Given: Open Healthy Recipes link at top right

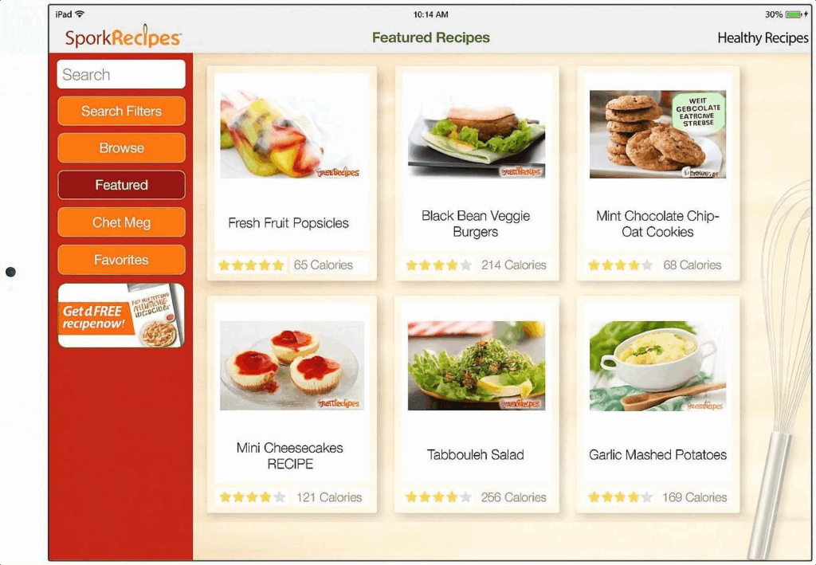Looking at the screenshot, I should (x=763, y=38).
